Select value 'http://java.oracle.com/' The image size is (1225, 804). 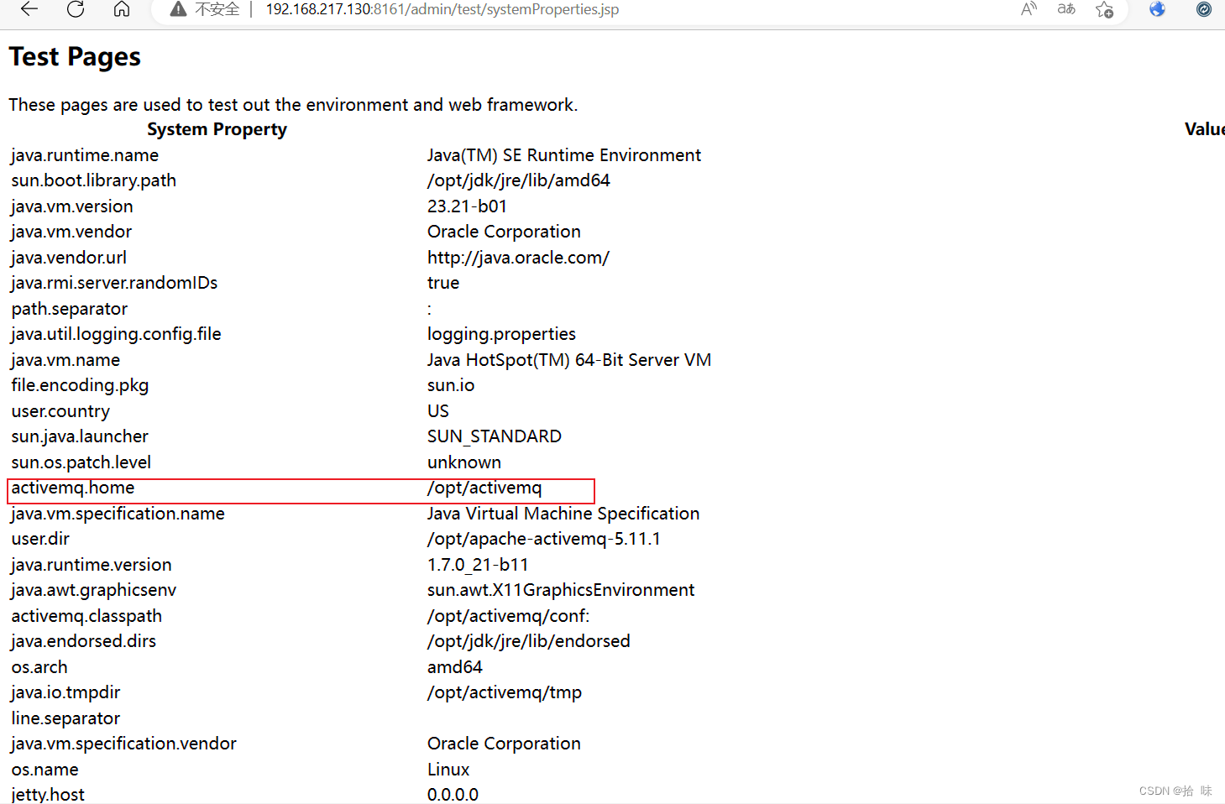518,258
